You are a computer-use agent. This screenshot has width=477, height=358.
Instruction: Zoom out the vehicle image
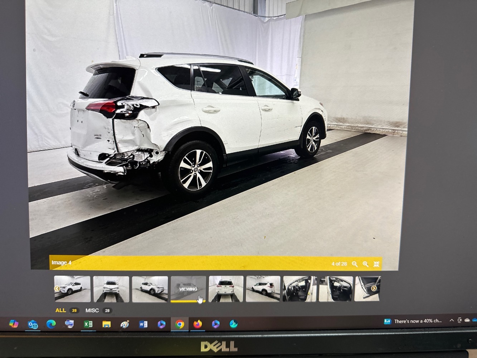point(354,264)
